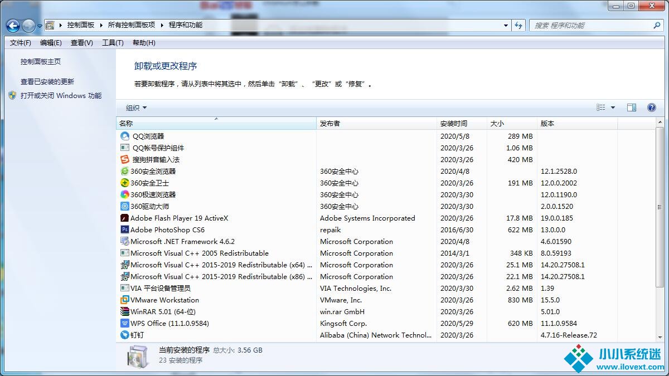Click Kingsoft Corp. publisher text
669x376 pixels.
[x=342, y=324]
